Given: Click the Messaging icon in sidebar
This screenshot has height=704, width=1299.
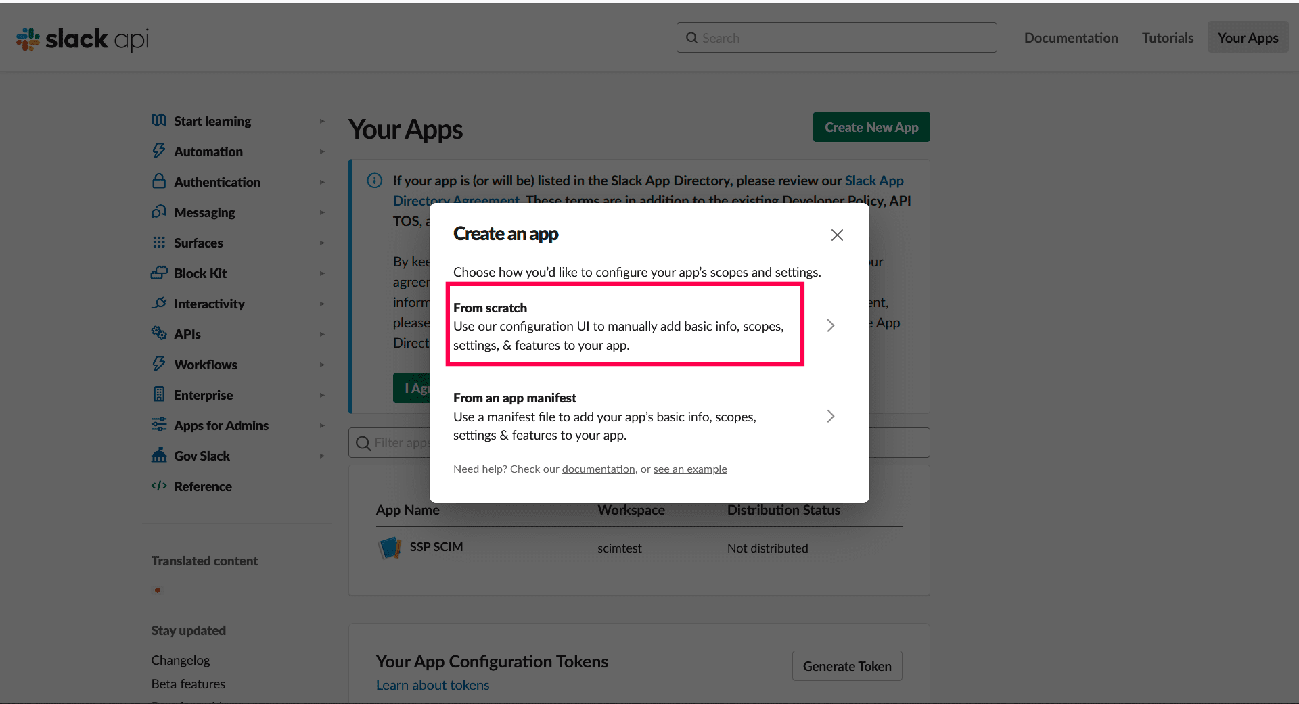Looking at the screenshot, I should [x=159, y=212].
